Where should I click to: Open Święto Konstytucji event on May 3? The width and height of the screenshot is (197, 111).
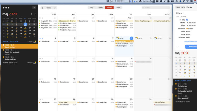[162, 21]
